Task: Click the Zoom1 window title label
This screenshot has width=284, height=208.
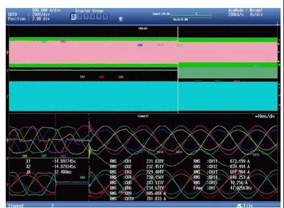Action: click(x=143, y=116)
